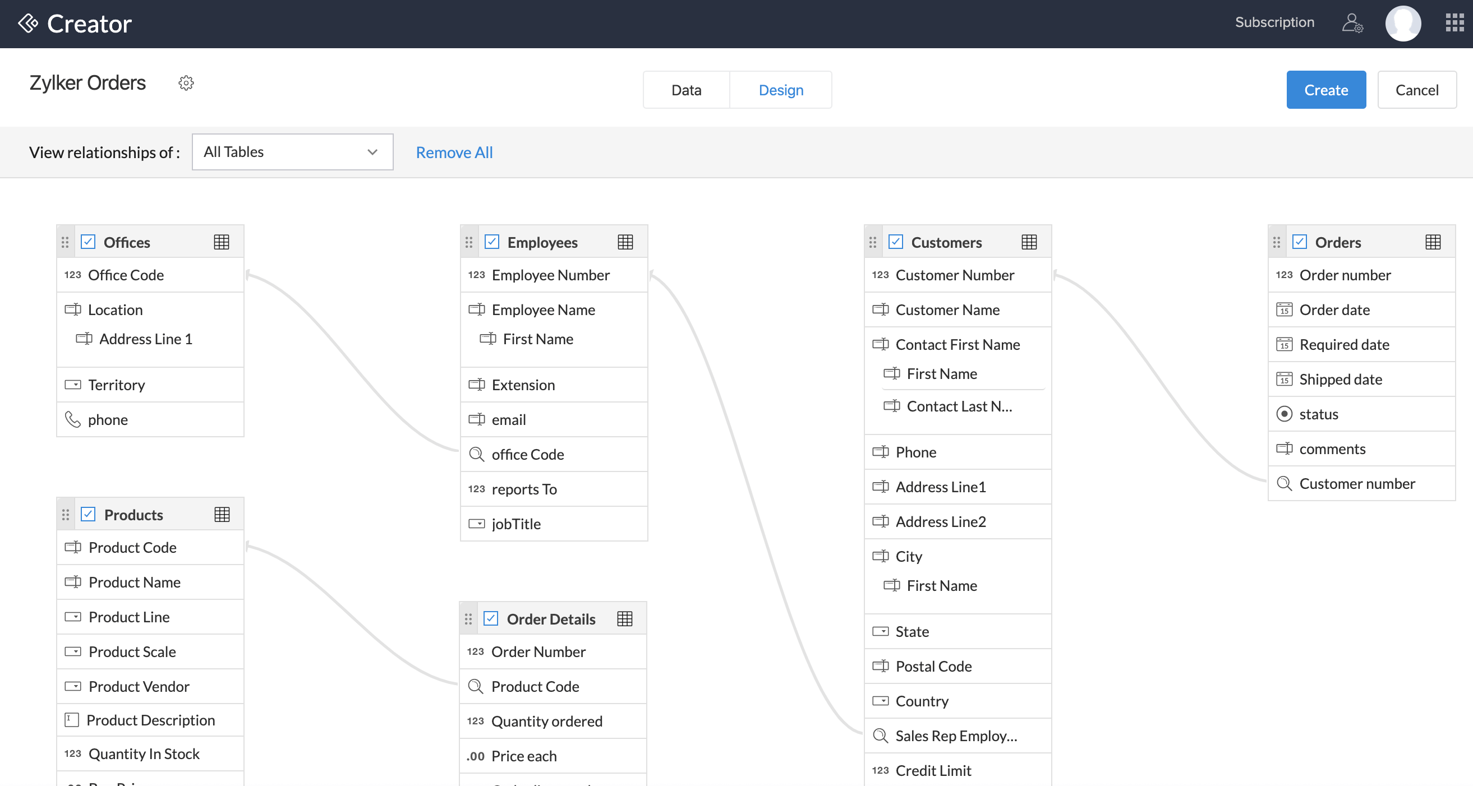This screenshot has height=786, width=1473.
Task: Click the lookup icon beside Sales Rep Employ...
Action: click(880, 735)
